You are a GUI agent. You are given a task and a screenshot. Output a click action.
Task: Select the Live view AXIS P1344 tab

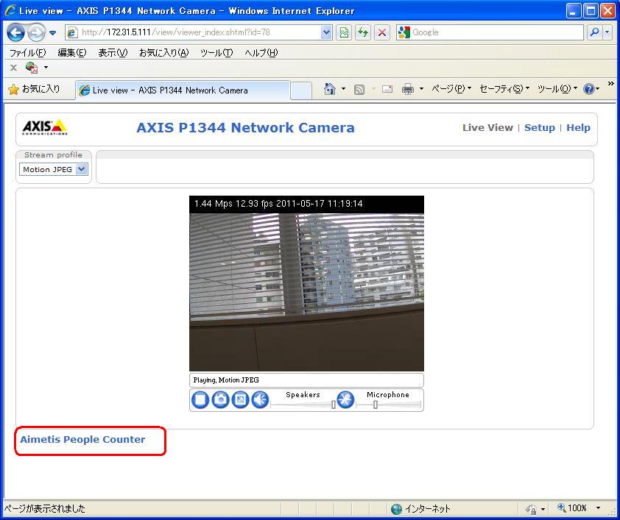pyautogui.click(x=183, y=90)
